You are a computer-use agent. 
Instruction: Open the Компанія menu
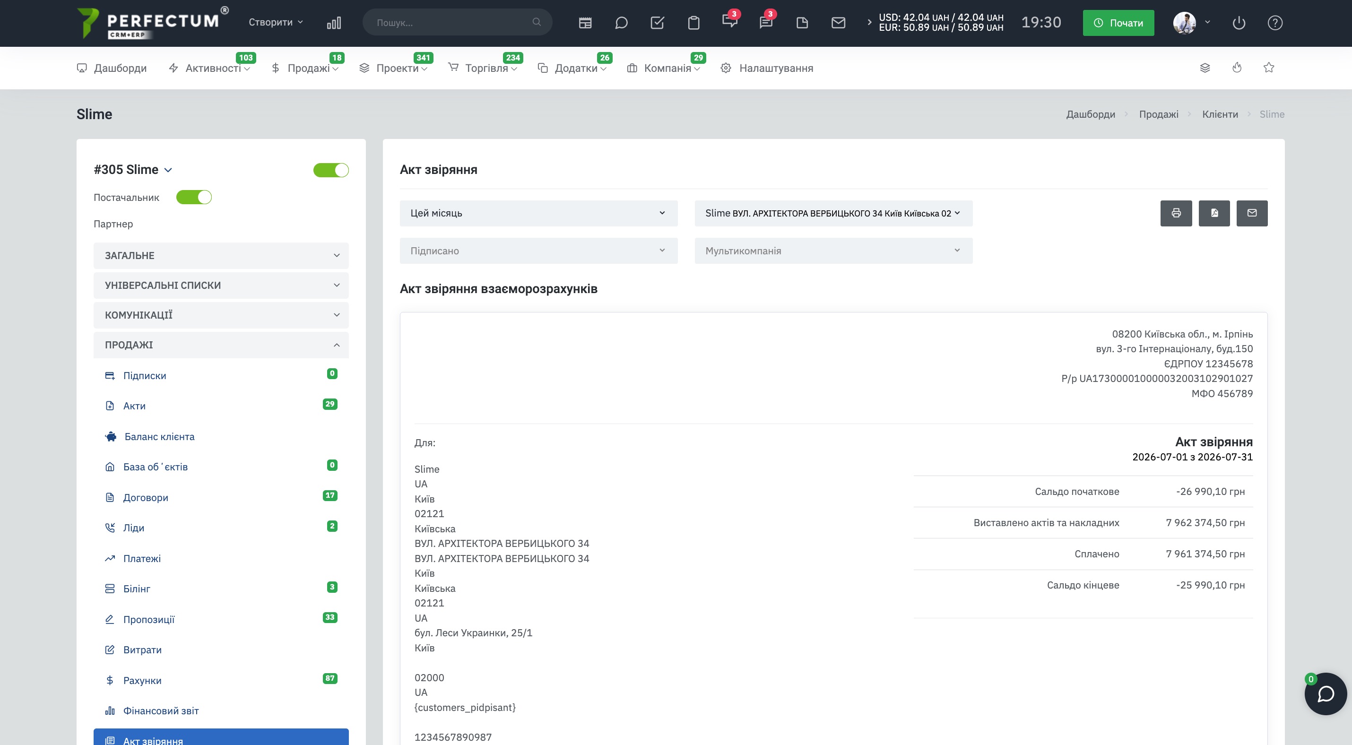(x=663, y=68)
